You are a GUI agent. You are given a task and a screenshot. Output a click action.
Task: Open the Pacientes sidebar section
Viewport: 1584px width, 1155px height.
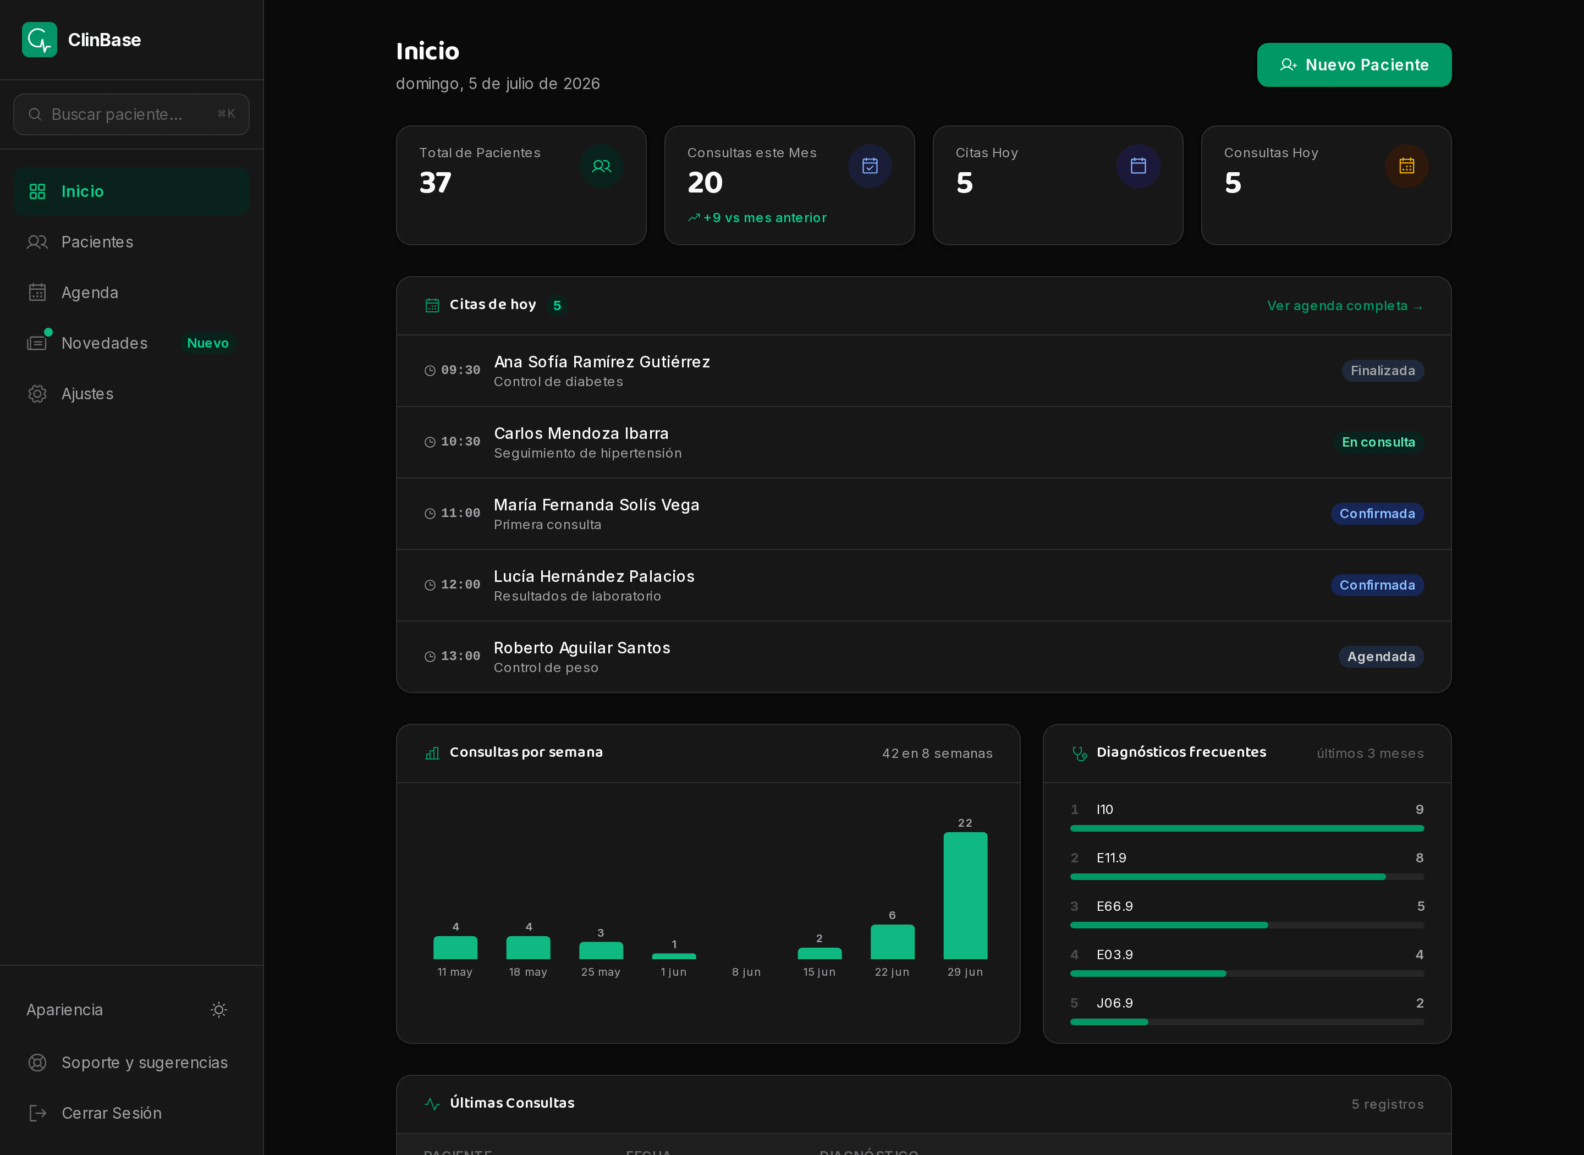131,242
